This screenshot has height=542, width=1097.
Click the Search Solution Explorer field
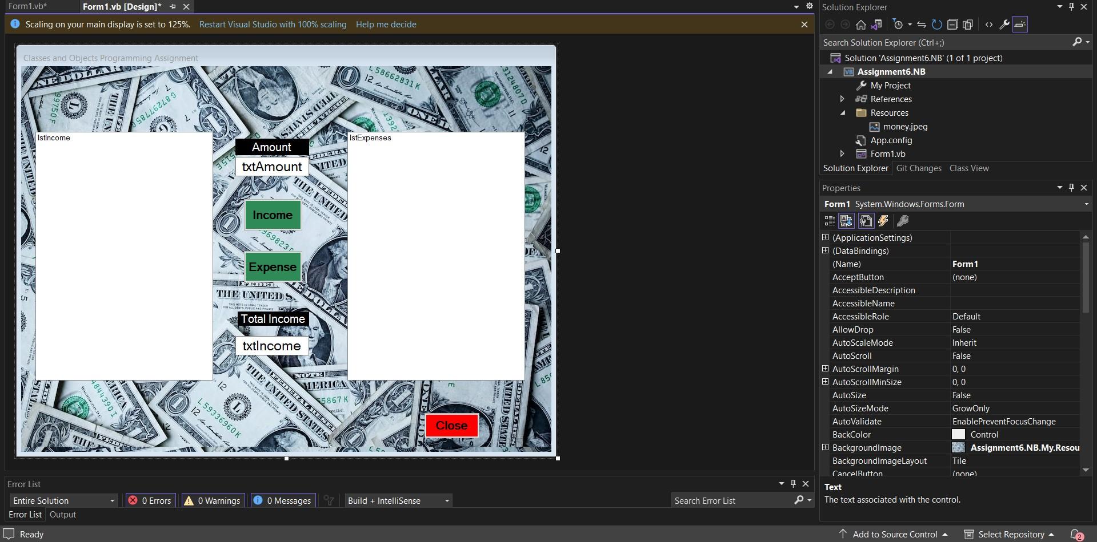click(946, 42)
